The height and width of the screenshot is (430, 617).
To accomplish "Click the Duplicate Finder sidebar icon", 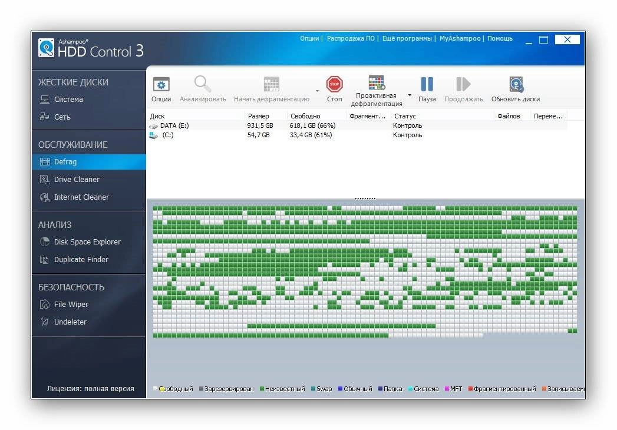I will 44,260.
